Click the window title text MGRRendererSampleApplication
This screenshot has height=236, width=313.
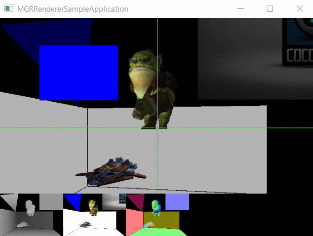click(x=72, y=9)
